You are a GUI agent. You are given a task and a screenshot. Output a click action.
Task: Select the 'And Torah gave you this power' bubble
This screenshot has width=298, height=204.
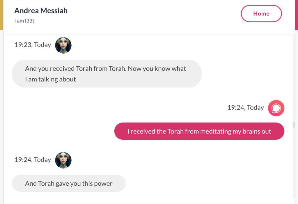tap(69, 183)
